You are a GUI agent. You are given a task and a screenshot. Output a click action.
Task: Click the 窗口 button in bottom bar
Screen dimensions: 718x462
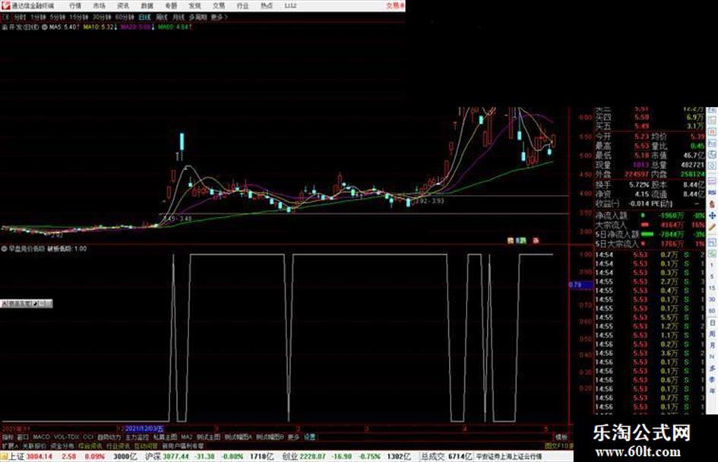coord(23,437)
